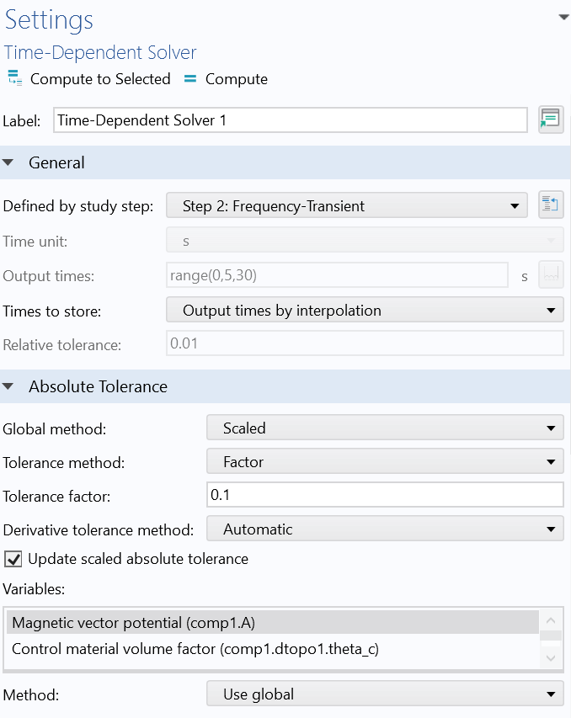The image size is (571, 718).
Task: Click the output times range icon
Action: click(551, 276)
